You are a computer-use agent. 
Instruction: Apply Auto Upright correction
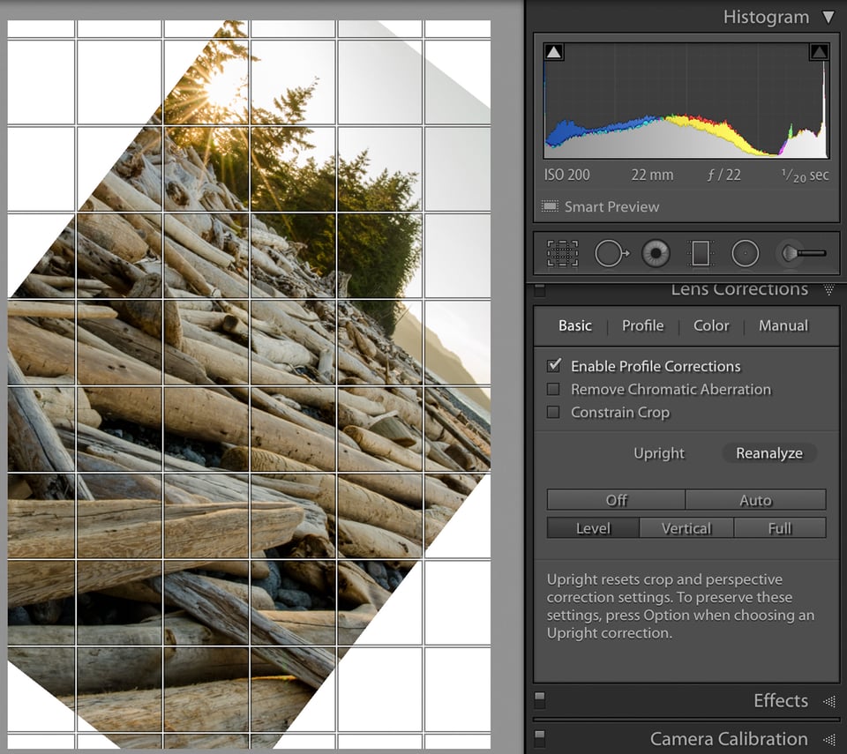point(756,500)
